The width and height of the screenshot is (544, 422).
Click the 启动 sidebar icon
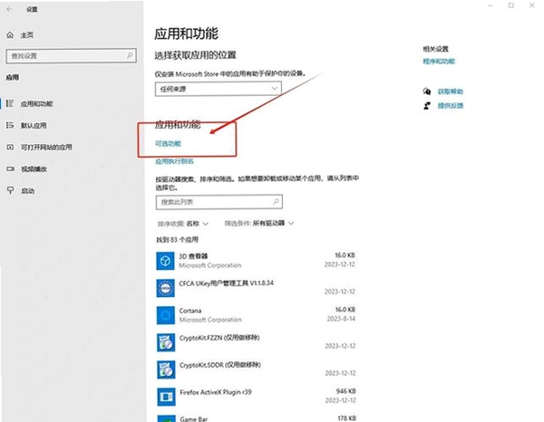click(x=10, y=190)
